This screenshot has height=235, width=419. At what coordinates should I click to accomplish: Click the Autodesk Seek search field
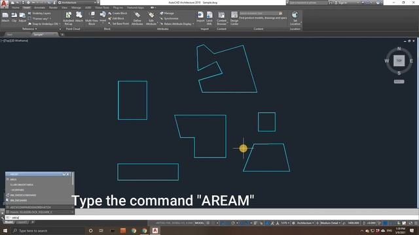click(x=259, y=13)
